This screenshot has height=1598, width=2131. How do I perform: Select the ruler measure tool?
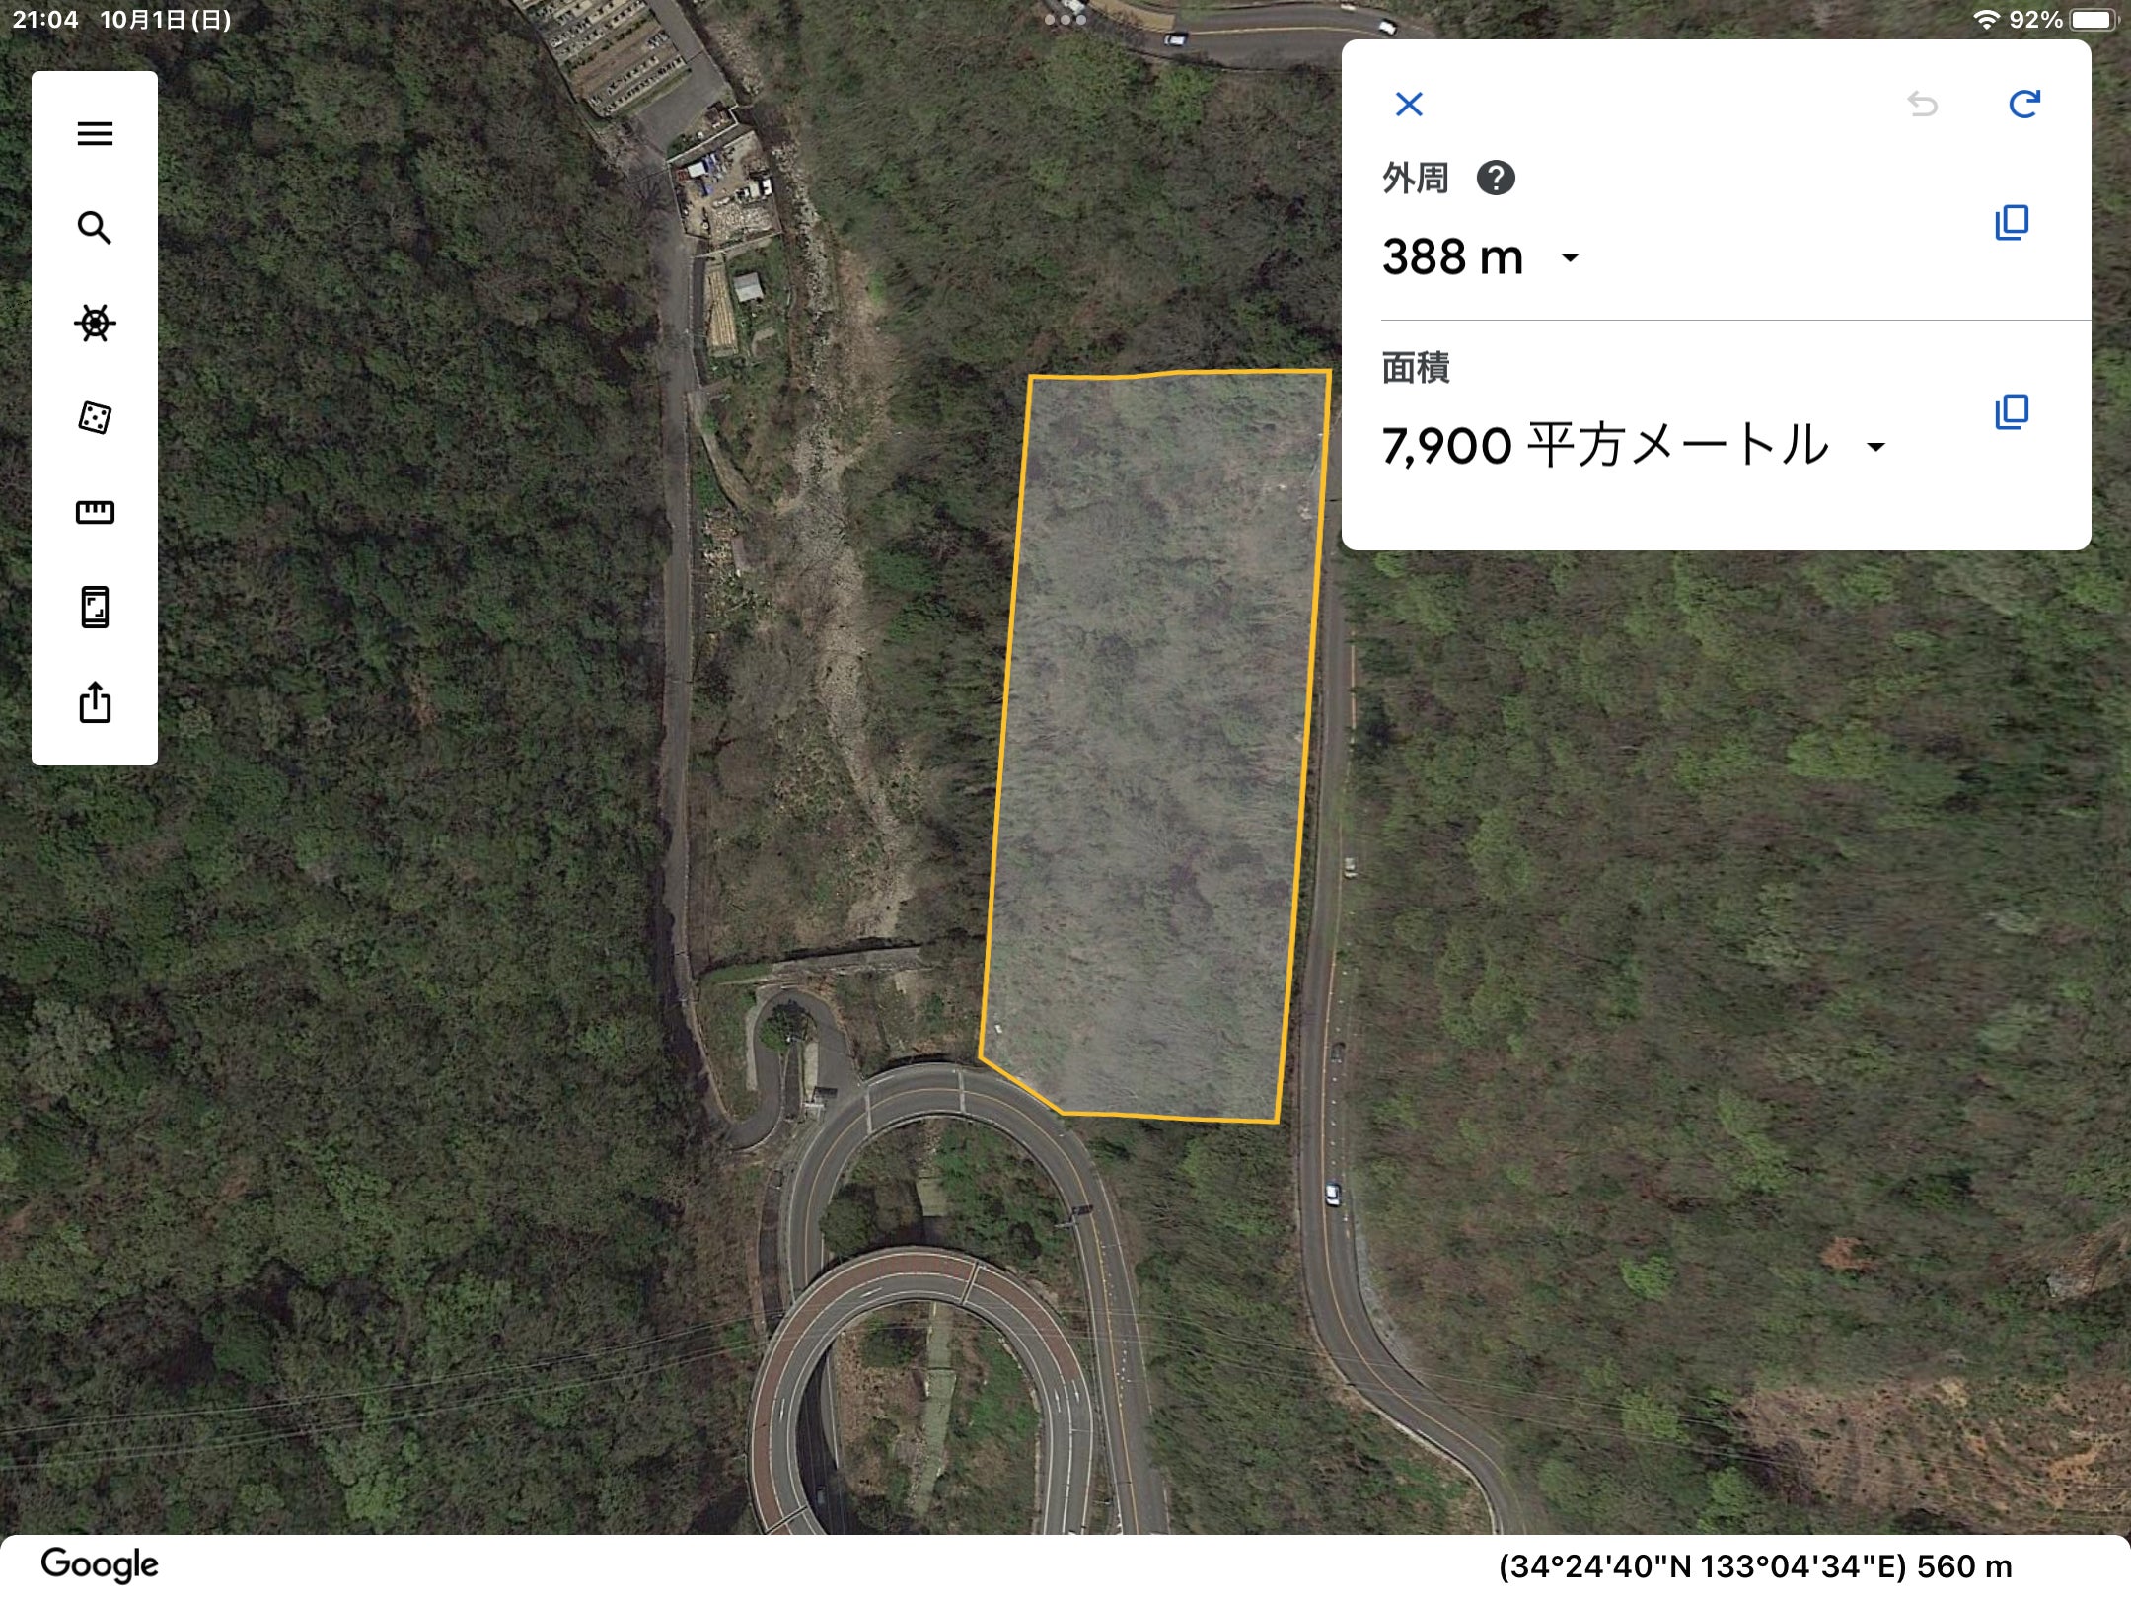95,512
